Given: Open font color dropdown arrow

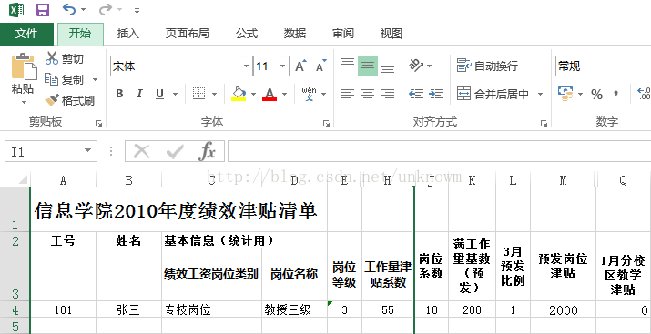Looking at the screenshot, I should point(284,95).
